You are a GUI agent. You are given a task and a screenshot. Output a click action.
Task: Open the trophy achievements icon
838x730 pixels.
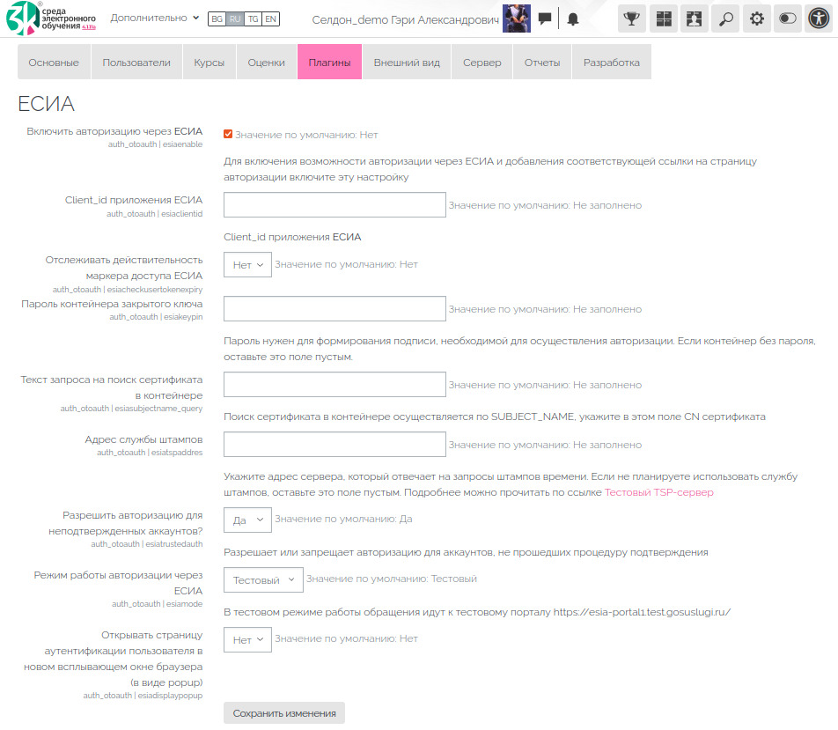(x=631, y=18)
